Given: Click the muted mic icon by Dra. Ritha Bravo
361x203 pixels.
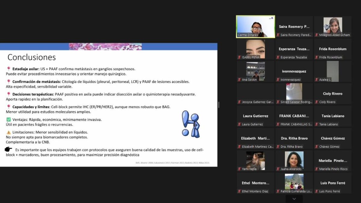Looking at the screenshot, I should click(278, 147).
